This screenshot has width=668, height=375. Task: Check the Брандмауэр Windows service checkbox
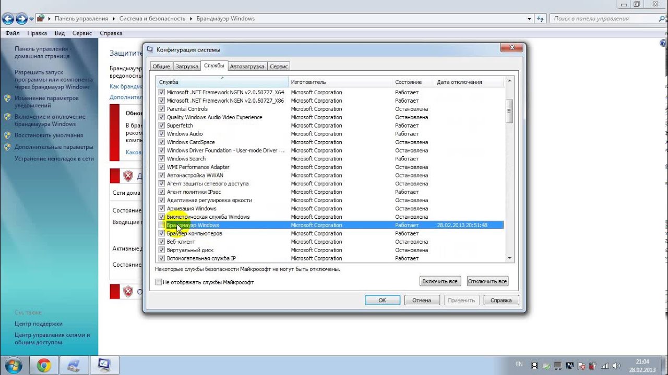pyautogui.click(x=162, y=225)
